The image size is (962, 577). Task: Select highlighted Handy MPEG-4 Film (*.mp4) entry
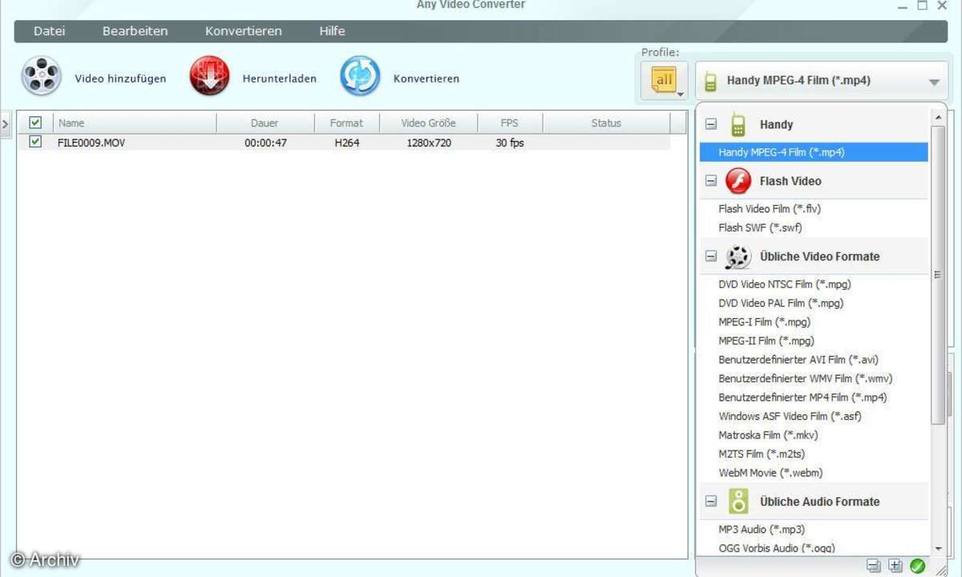(x=814, y=152)
